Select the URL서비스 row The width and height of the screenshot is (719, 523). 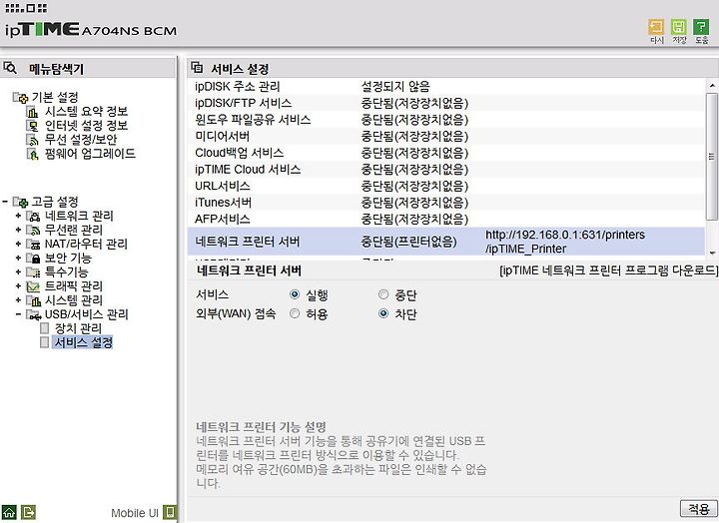[x=446, y=186]
